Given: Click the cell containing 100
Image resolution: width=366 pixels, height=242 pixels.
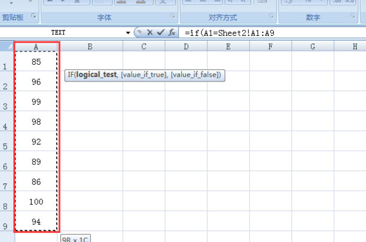Looking at the screenshot, I should click(36, 201).
